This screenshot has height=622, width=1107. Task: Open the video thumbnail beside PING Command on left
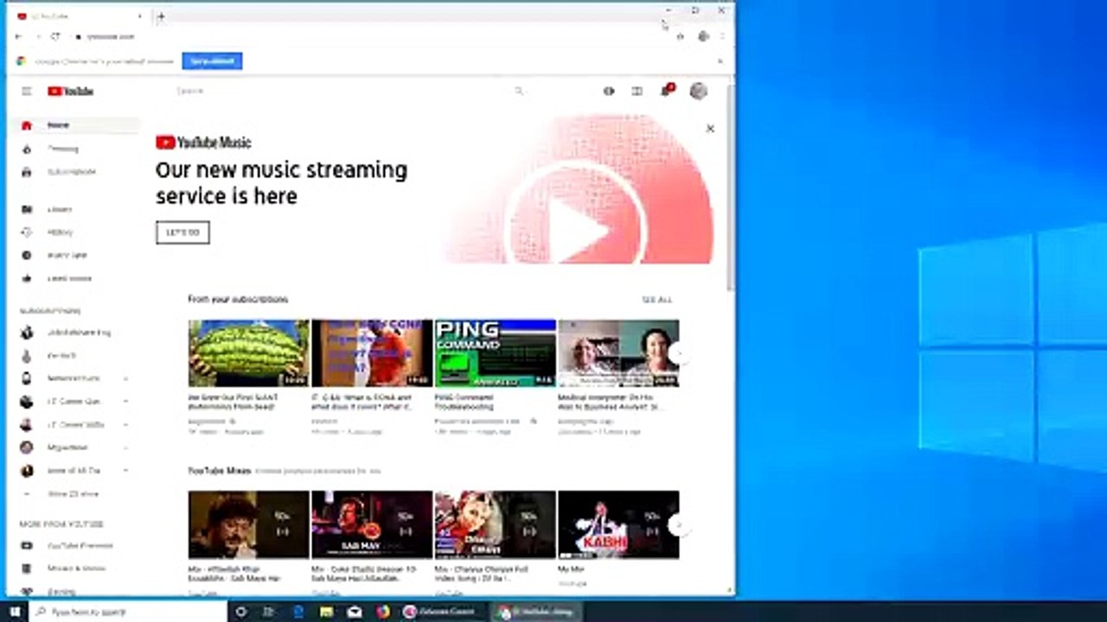click(x=372, y=353)
